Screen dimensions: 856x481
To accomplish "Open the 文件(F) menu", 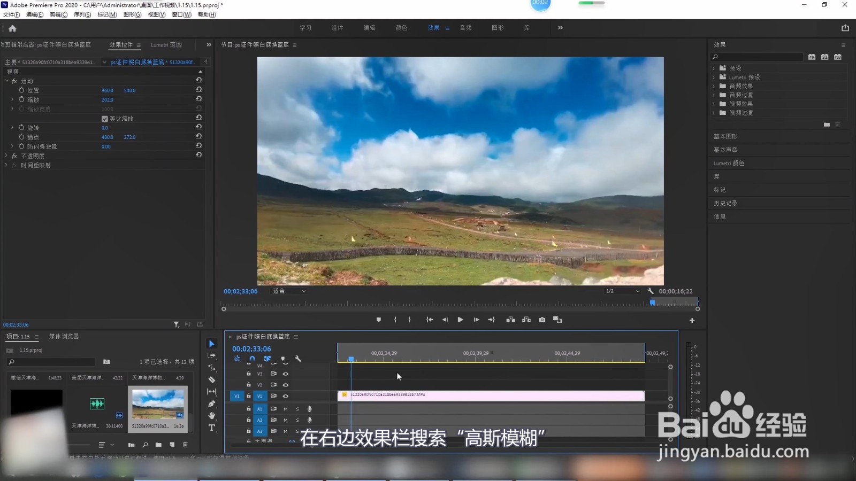I will (12, 14).
